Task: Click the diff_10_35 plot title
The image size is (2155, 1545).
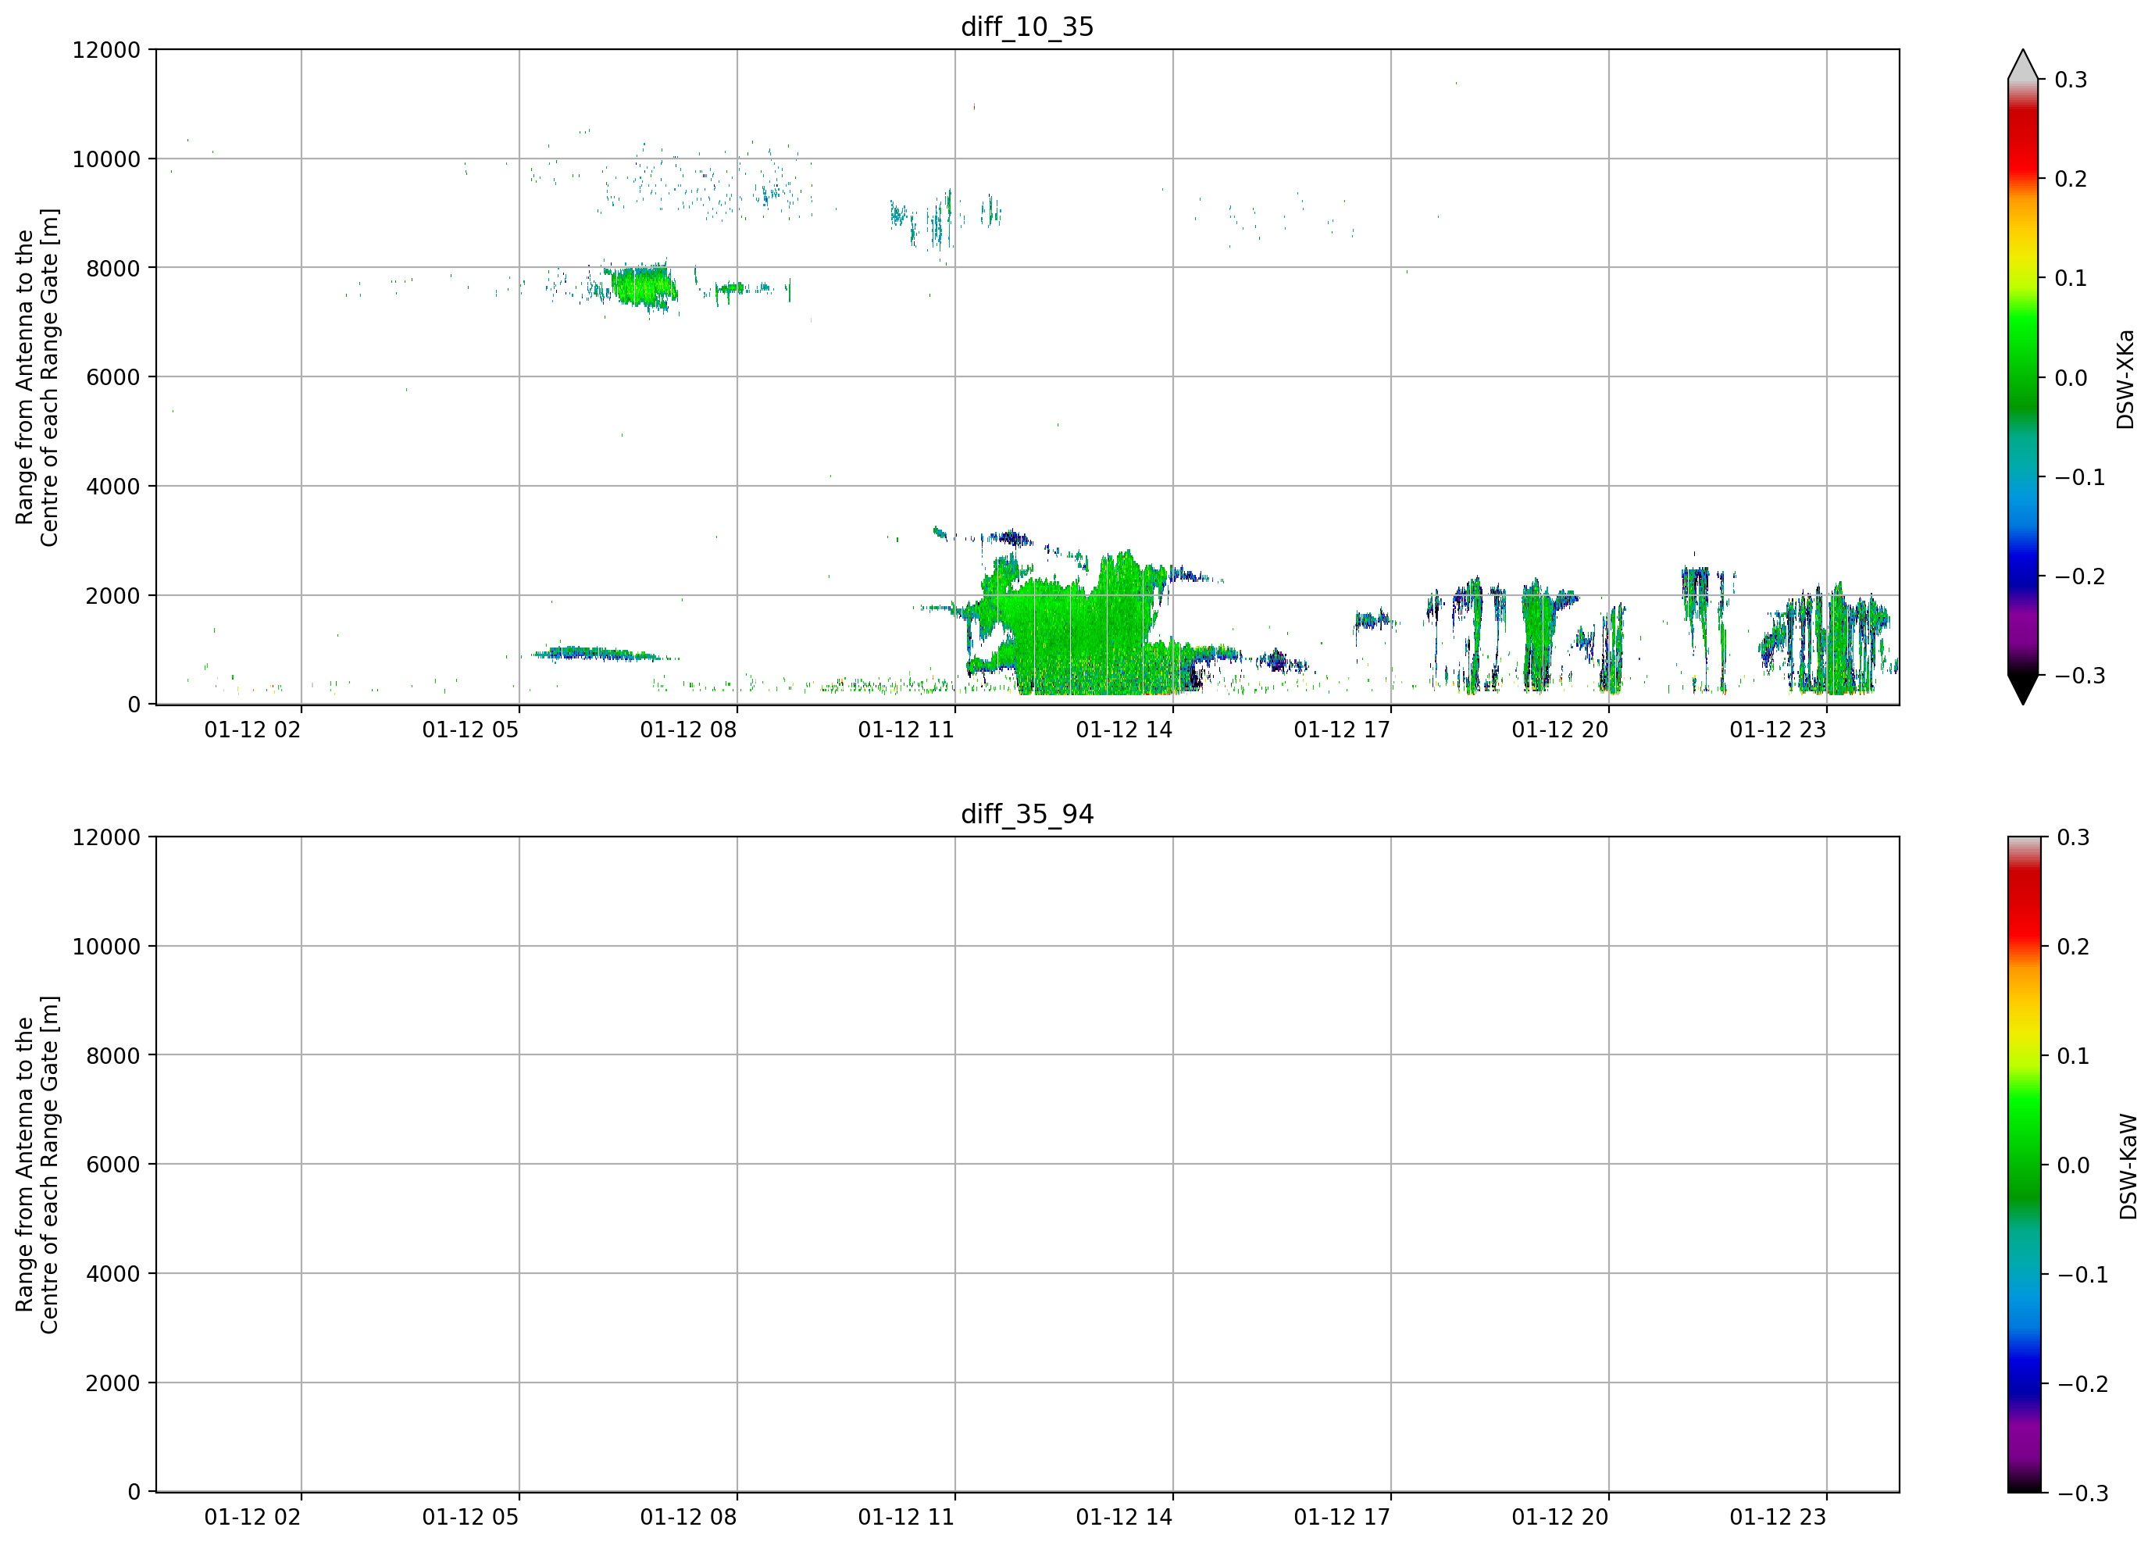Action: [x=1027, y=27]
